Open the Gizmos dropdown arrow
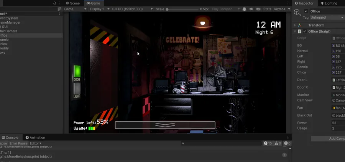Viewport: 345px width, 162px height. pos(289,9)
